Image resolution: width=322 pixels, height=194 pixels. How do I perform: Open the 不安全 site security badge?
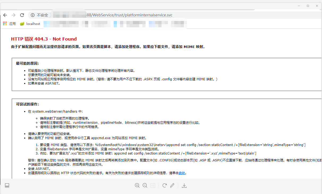point(40,15)
